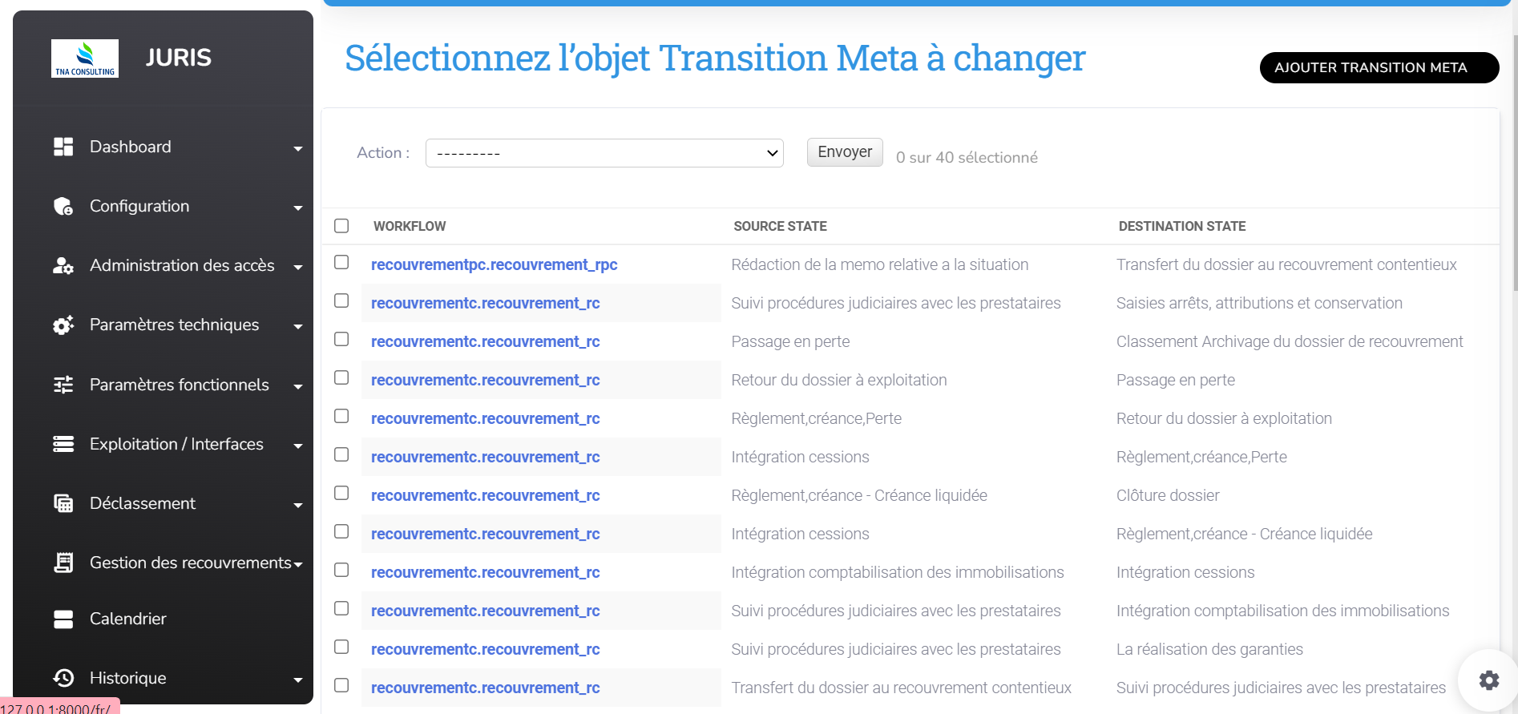Image resolution: width=1518 pixels, height=714 pixels.
Task: Open the Action dropdown selector
Action: [604, 153]
